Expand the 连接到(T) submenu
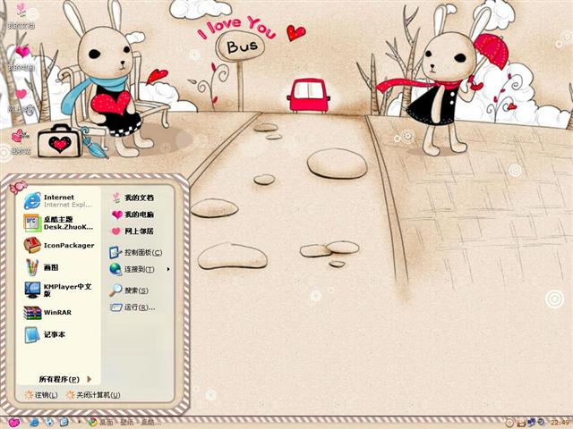The width and height of the screenshot is (573, 429). point(138,269)
